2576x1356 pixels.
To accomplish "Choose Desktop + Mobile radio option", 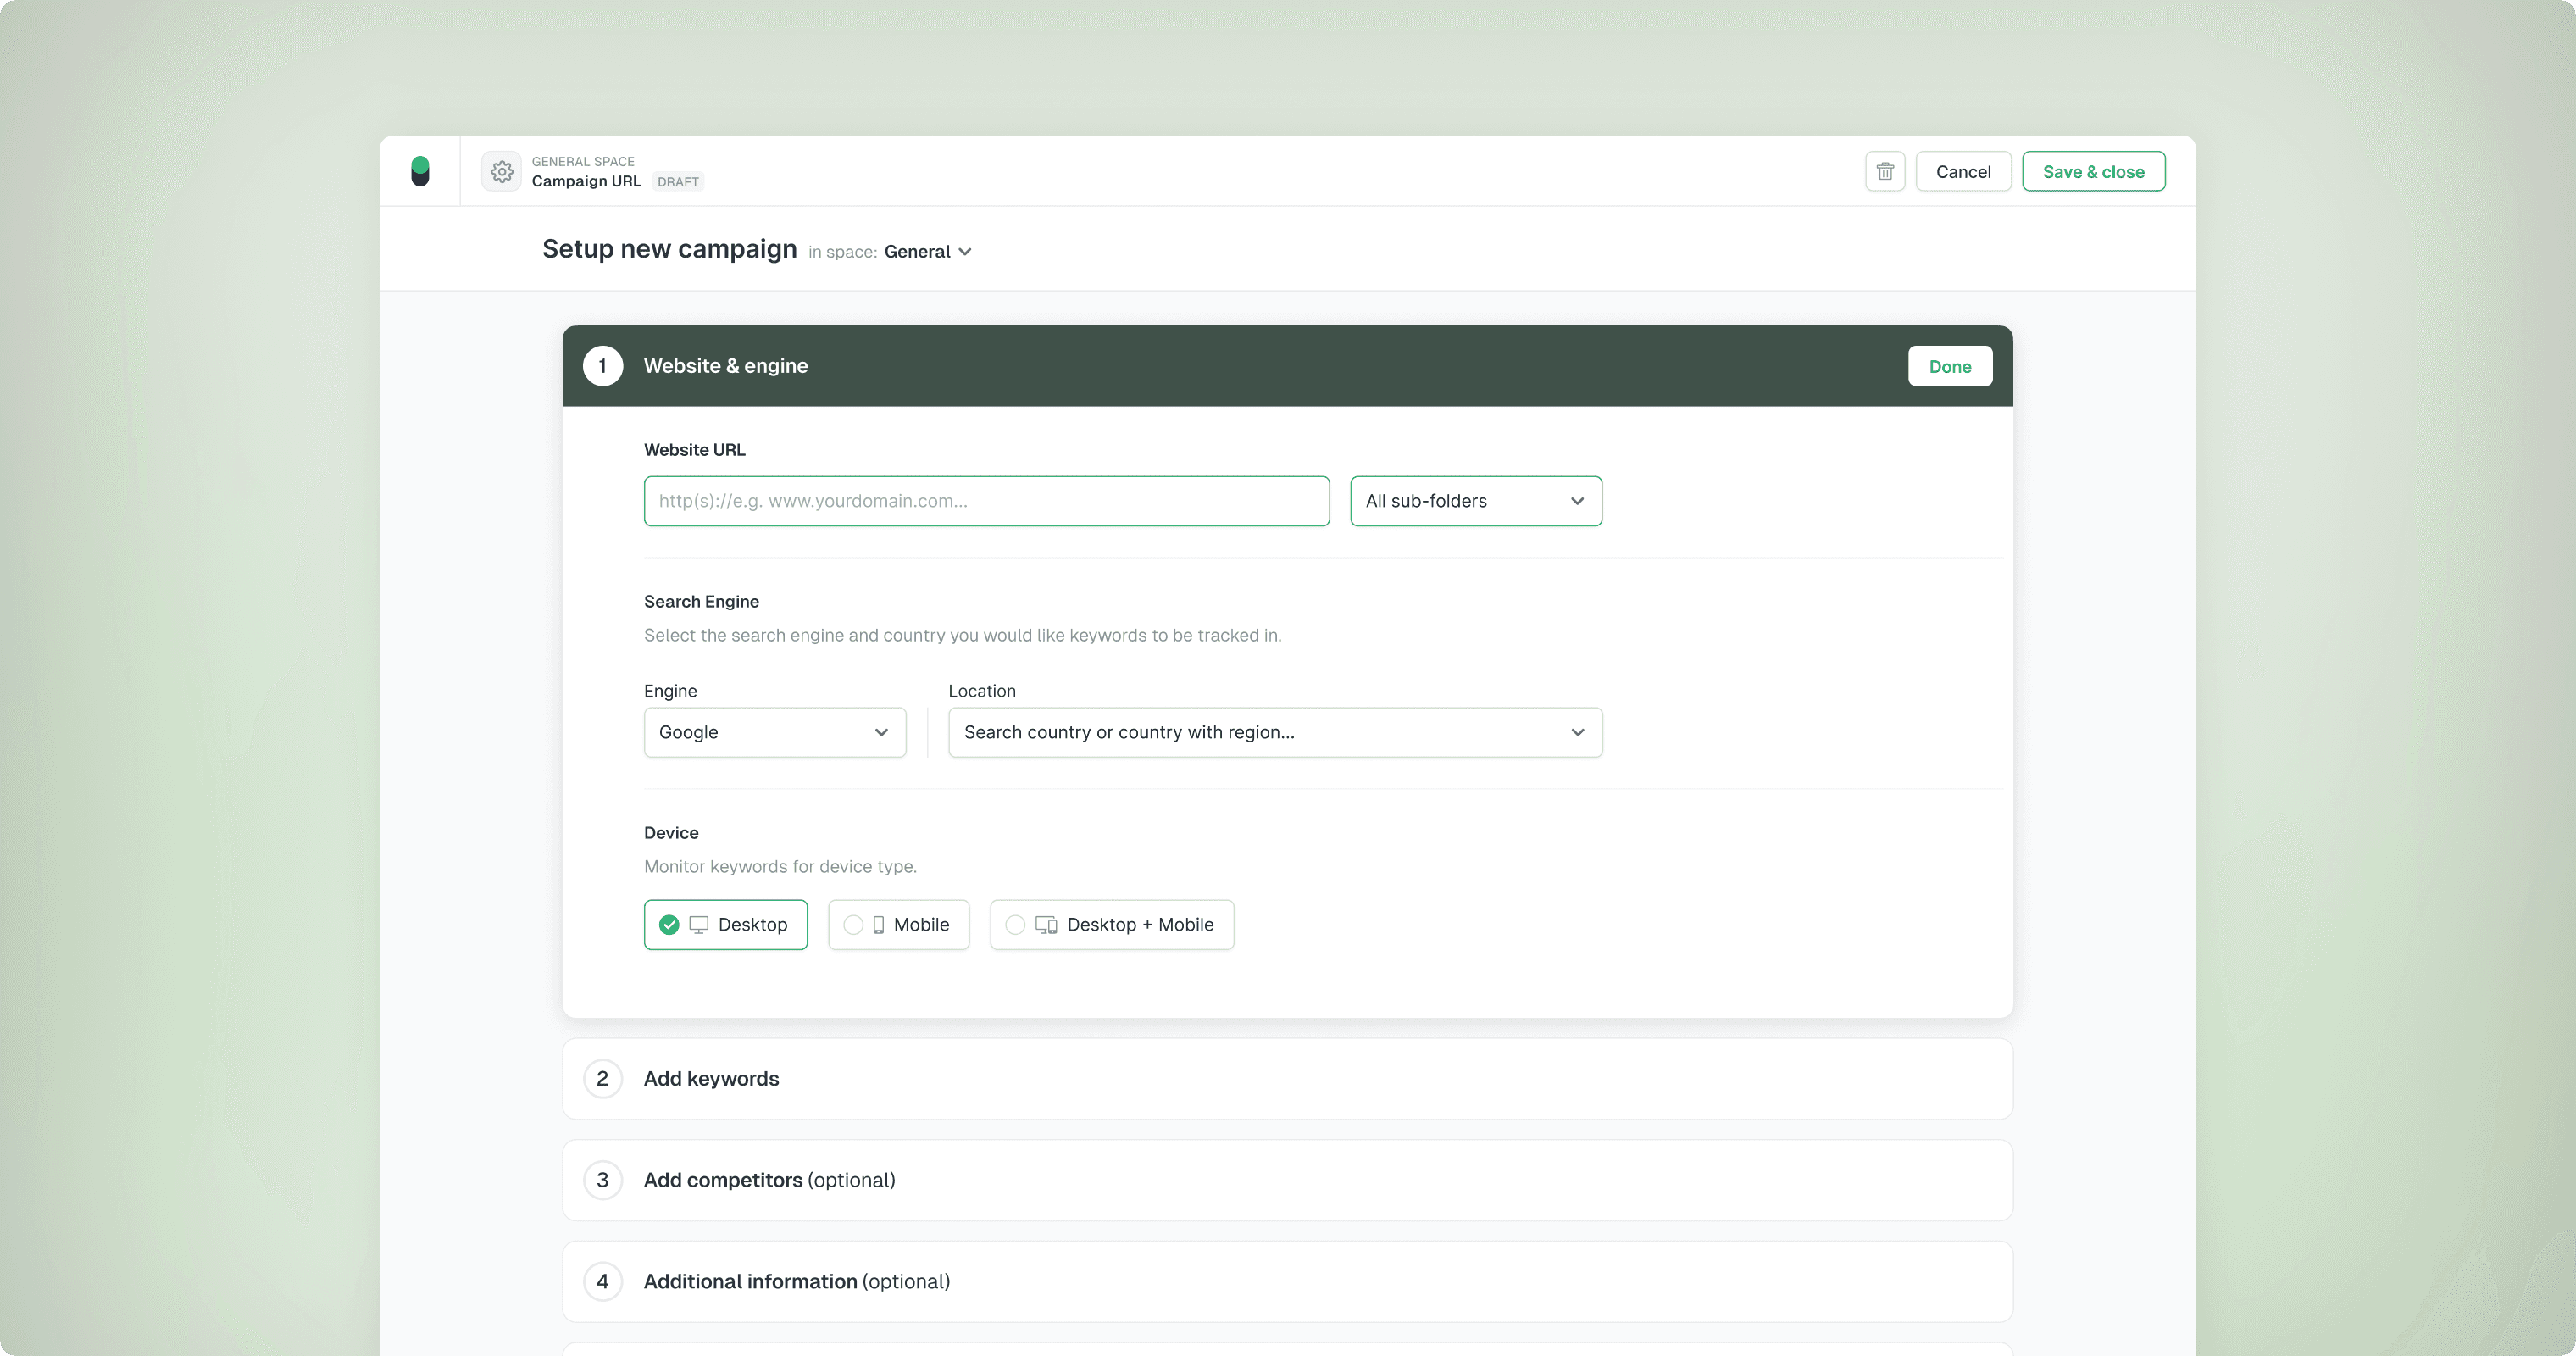I will coord(1015,925).
